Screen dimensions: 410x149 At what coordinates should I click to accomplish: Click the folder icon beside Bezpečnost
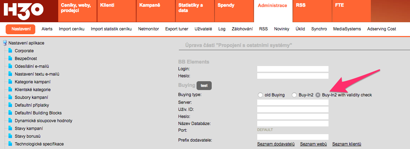[10, 59]
